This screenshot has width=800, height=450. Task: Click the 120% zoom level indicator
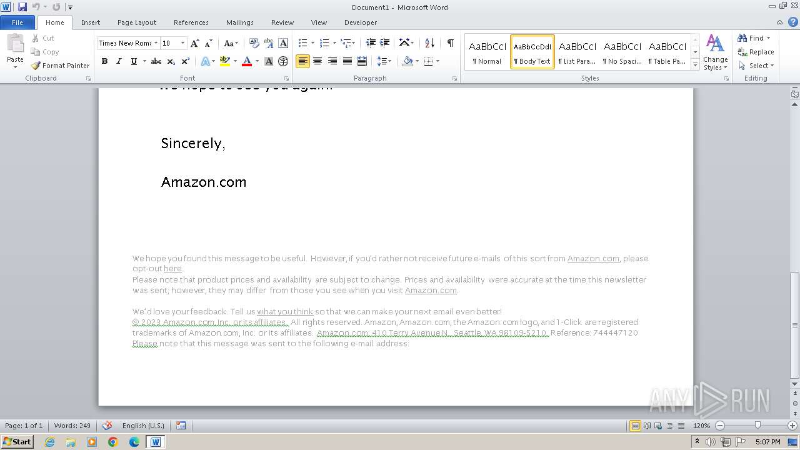tap(701, 426)
